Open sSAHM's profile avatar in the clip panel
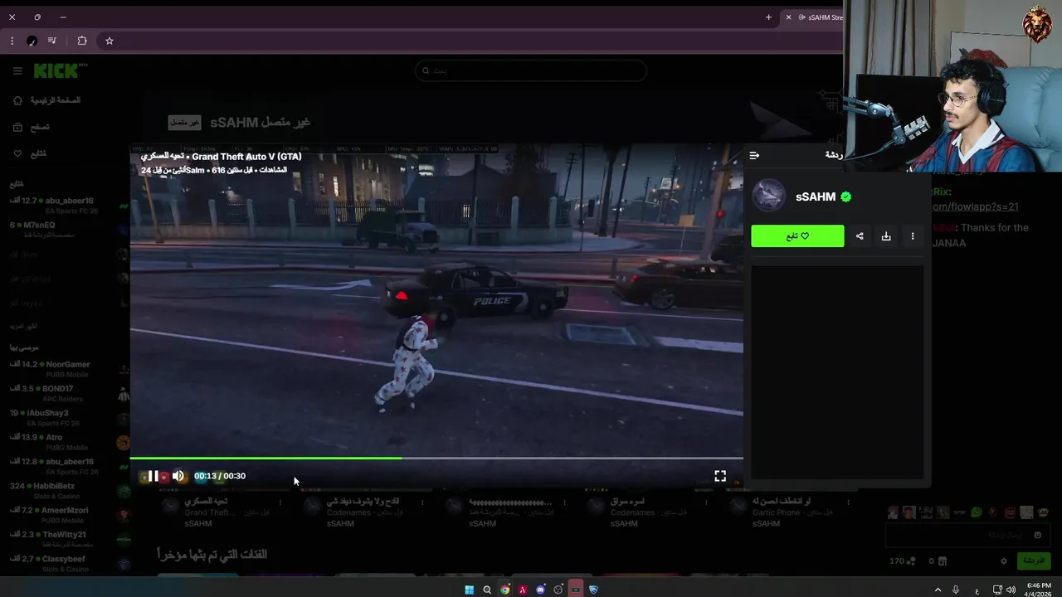The width and height of the screenshot is (1062, 597). point(768,196)
